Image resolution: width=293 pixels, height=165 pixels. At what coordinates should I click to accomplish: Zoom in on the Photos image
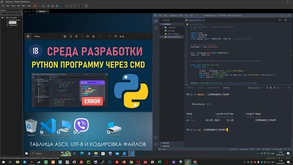116,36
